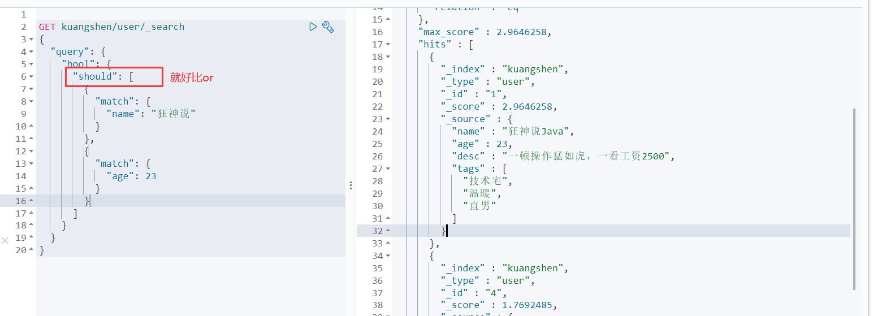Open the wrench settings menu for the request
This screenshot has height=316, width=873.
point(328,27)
